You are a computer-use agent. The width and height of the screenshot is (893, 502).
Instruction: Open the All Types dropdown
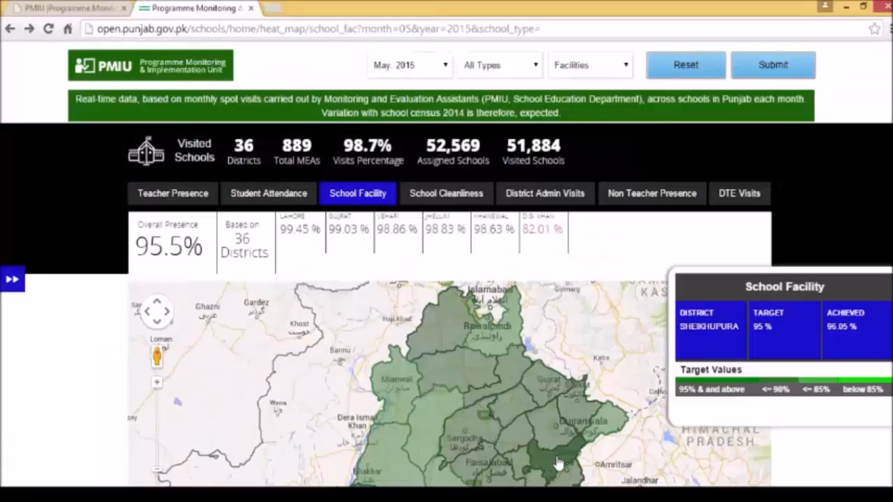tap(500, 65)
